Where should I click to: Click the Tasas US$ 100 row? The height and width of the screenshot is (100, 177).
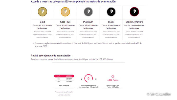click(x=64, y=79)
